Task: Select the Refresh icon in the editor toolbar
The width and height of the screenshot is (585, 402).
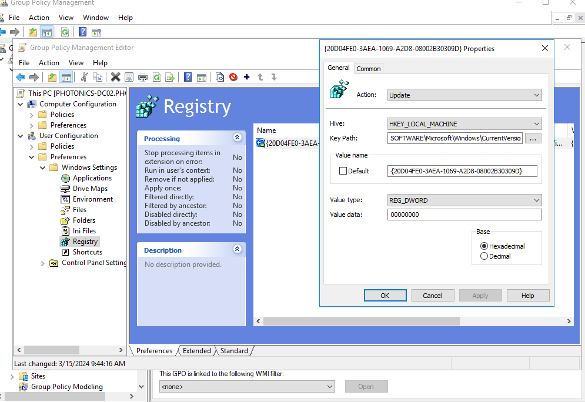Action: [x=156, y=77]
